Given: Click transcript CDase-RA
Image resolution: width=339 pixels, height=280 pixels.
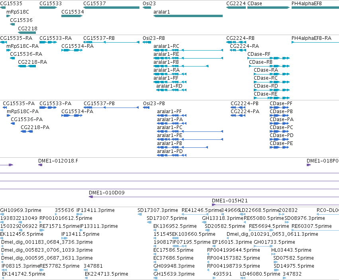Looking at the screenshot, I should tap(272, 74).
